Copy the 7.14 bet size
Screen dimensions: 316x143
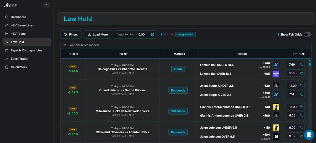(x=302, y=94)
